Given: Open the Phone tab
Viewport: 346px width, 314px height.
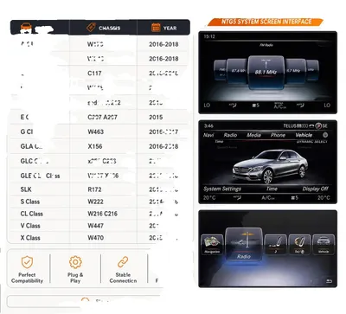Looking at the screenshot, I should 278,135.
